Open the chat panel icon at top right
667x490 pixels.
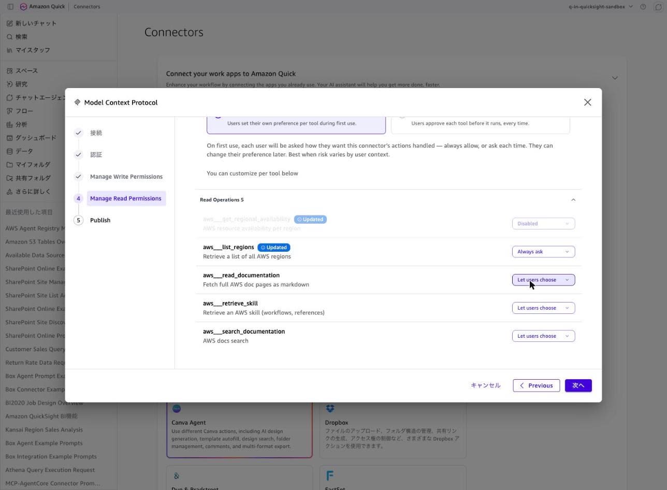(659, 7)
